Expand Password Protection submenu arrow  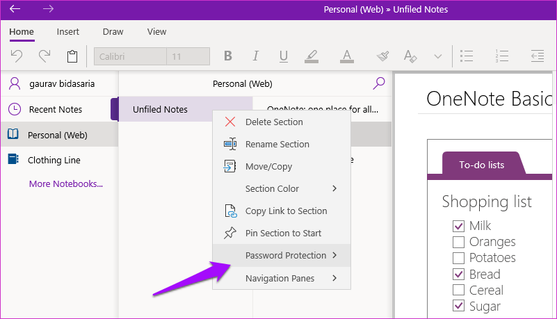click(x=334, y=255)
